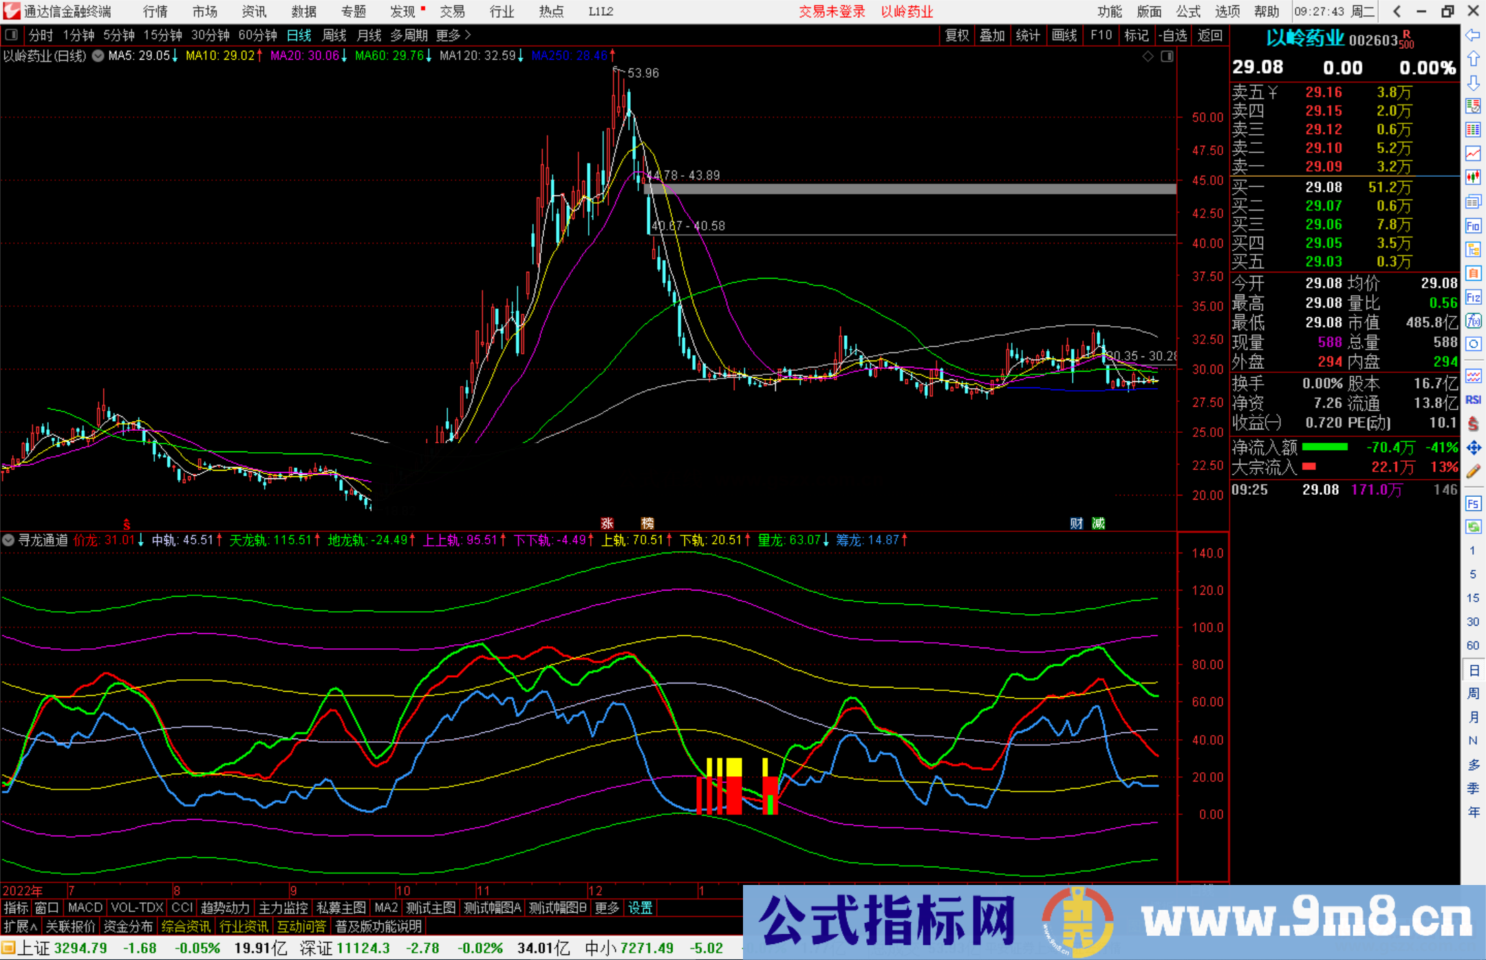Toggle 叠加 overlay comparison mode
Screen dimensions: 1486x960
pyautogui.click(x=992, y=35)
